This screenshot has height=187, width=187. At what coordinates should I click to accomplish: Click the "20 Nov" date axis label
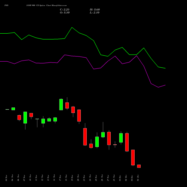point(78,178)
